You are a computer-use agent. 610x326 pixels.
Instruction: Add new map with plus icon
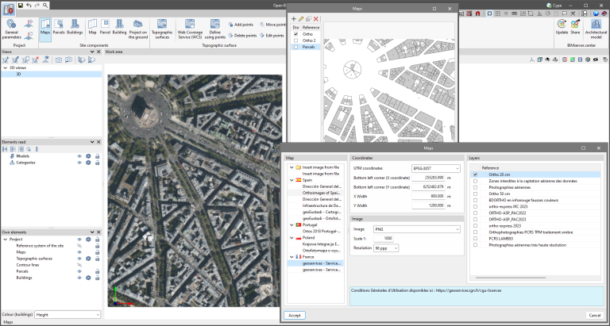coord(294,18)
